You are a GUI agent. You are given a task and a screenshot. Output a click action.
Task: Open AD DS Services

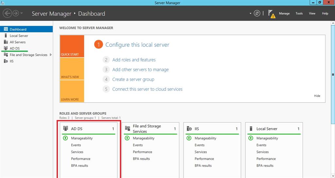(77, 152)
